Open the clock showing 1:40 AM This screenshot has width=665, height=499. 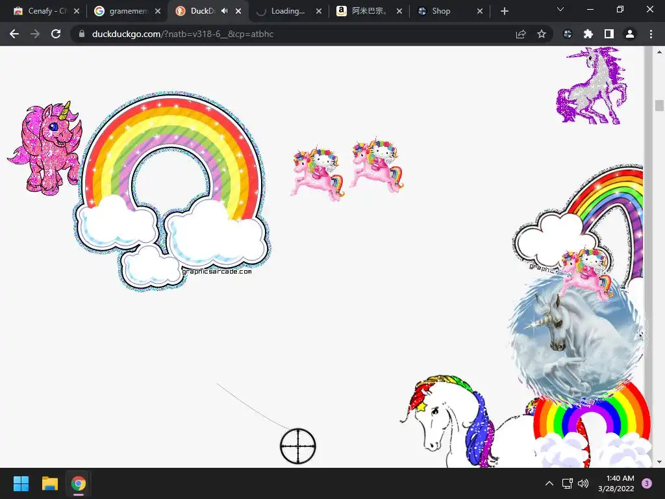[x=616, y=483]
